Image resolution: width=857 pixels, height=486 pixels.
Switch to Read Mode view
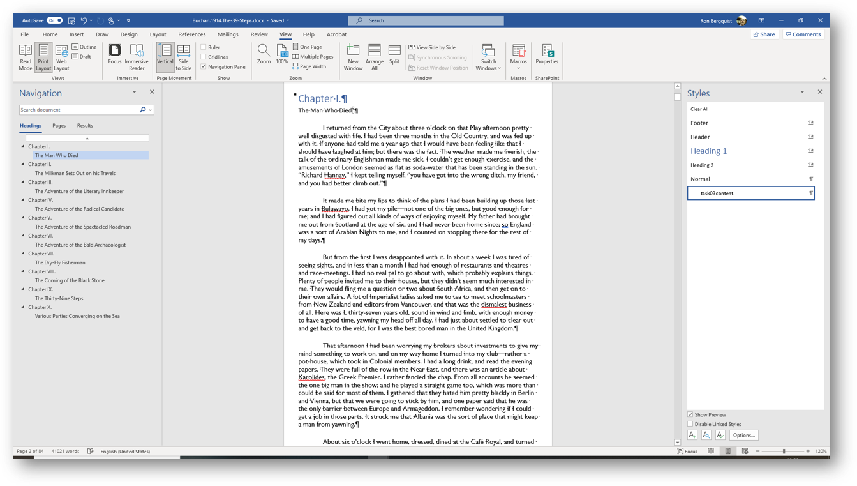pos(26,57)
